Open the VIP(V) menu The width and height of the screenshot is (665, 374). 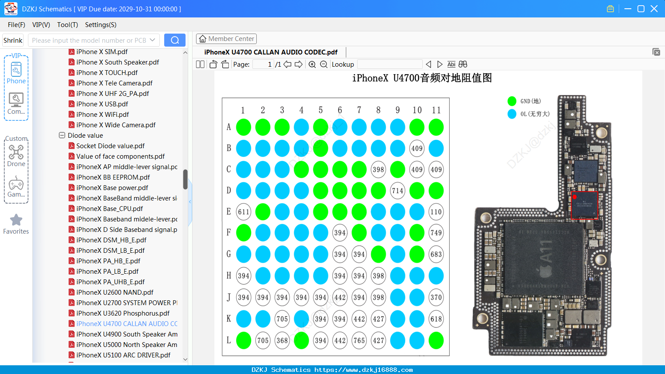click(x=41, y=25)
